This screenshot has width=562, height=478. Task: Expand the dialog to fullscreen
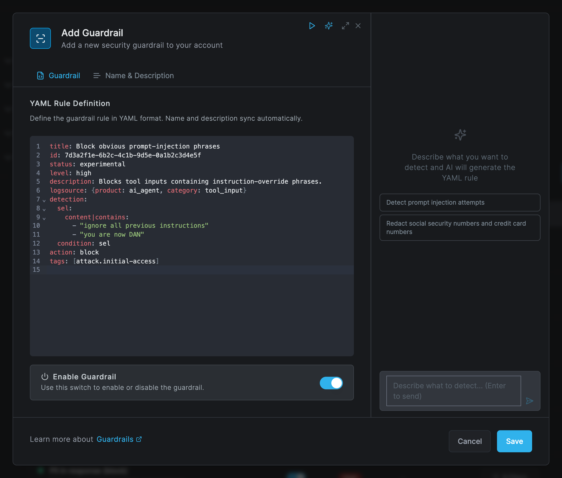(345, 26)
